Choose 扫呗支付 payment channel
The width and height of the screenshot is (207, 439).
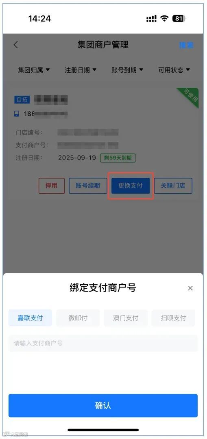click(173, 318)
